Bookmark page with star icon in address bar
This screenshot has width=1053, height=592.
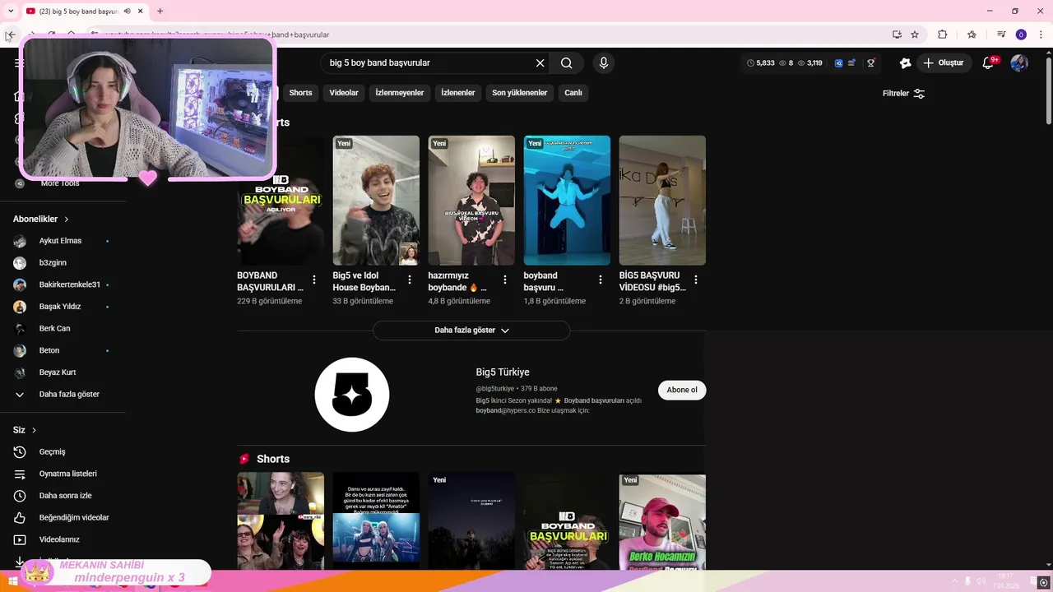click(x=915, y=35)
